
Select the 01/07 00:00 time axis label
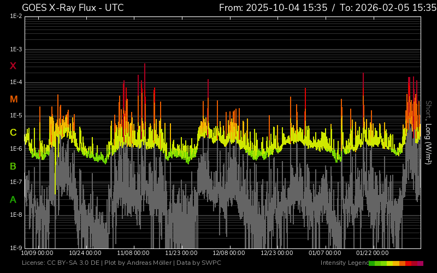tap(324, 253)
